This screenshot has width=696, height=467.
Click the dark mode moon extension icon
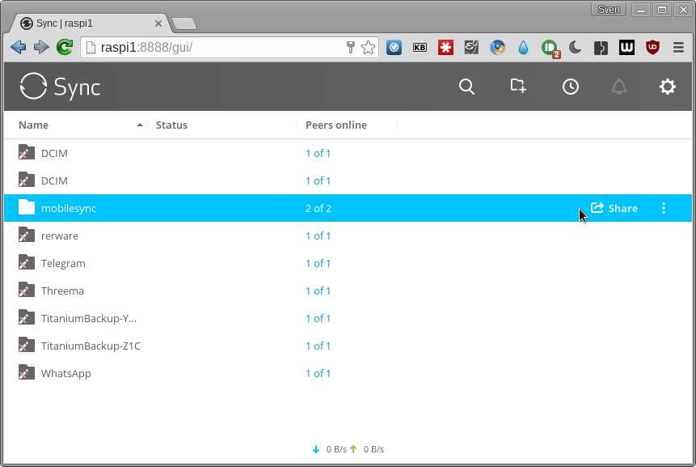pyautogui.click(x=575, y=47)
